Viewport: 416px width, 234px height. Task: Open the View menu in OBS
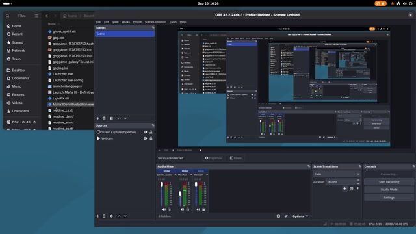coord(116,22)
